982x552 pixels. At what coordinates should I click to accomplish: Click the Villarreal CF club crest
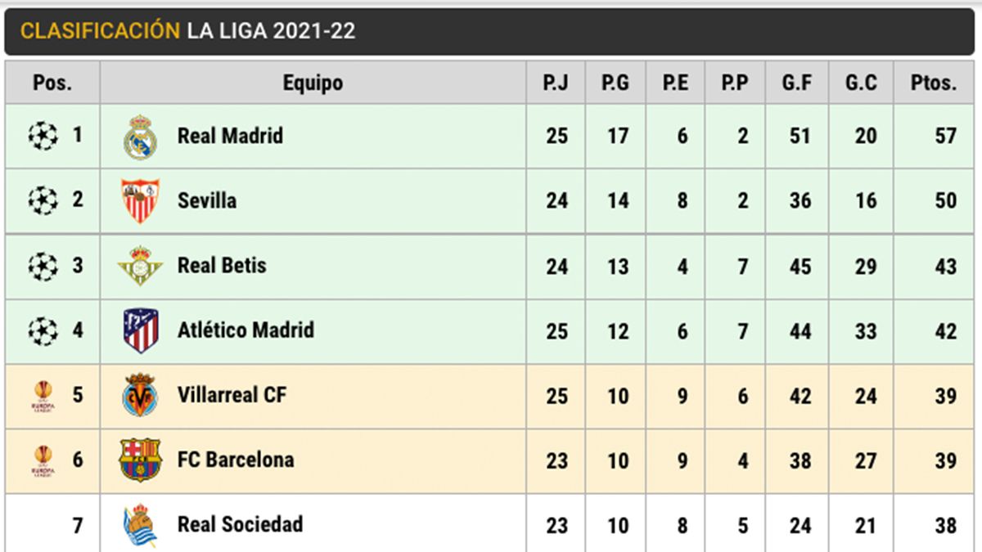pos(140,396)
